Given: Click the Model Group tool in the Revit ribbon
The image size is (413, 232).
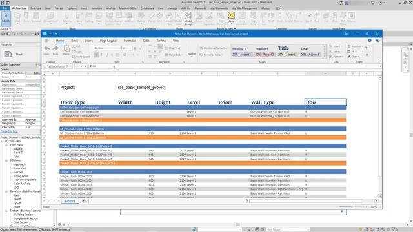Looking at the screenshot, I should tap(188, 19).
